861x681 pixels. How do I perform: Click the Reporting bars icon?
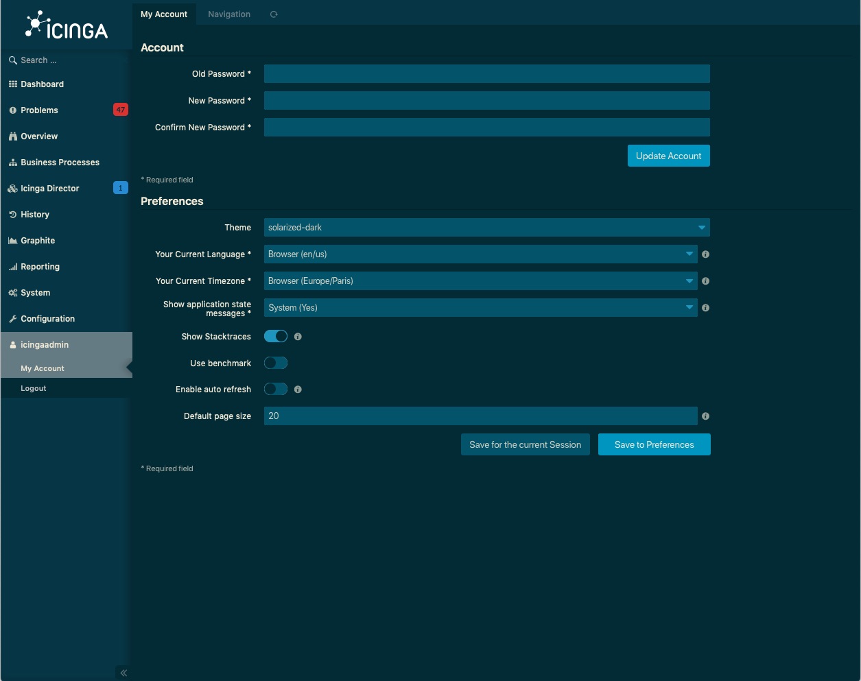click(12, 267)
